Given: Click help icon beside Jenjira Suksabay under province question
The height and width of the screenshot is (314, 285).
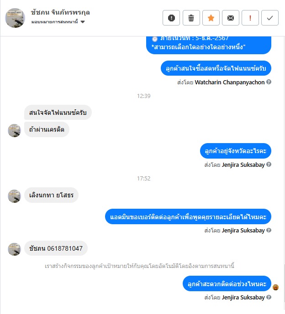Looking at the screenshot, I should (x=269, y=165).
